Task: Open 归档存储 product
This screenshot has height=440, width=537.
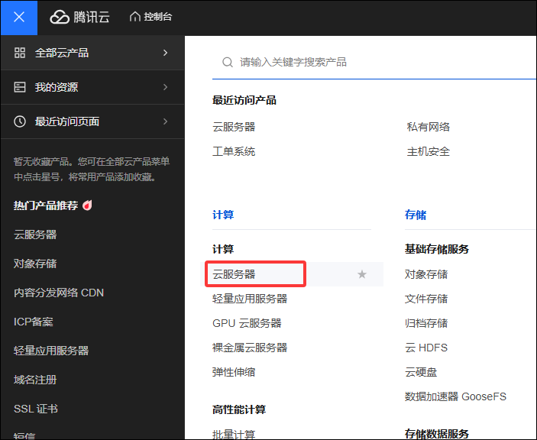Action: [x=426, y=323]
